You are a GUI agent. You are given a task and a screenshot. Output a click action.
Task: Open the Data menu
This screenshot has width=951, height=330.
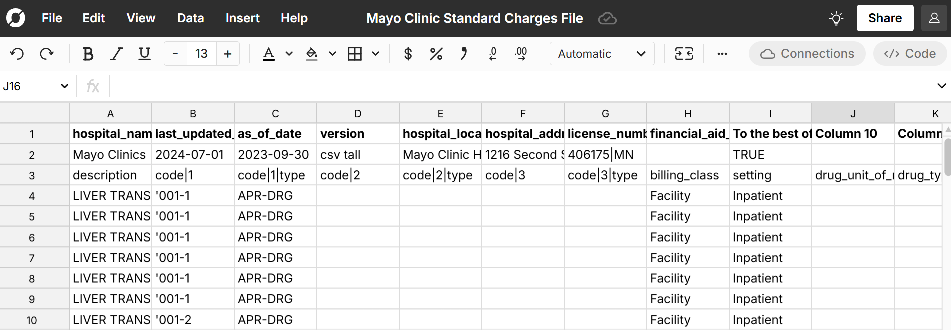point(190,18)
